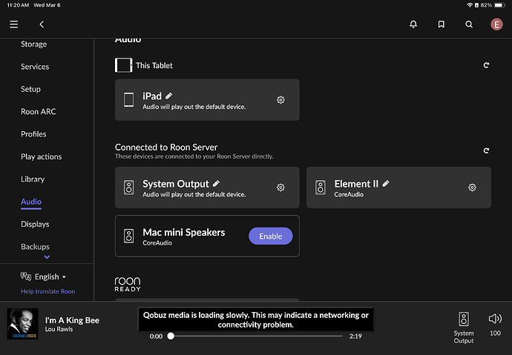
Task: Open the hamburger navigation menu
Action: 13,24
